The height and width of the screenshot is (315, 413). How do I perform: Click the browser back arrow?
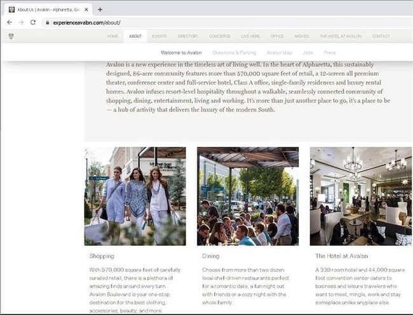click(x=10, y=22)
